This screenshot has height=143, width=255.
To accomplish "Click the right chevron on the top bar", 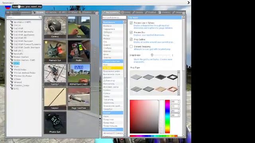I will [188, 3].
